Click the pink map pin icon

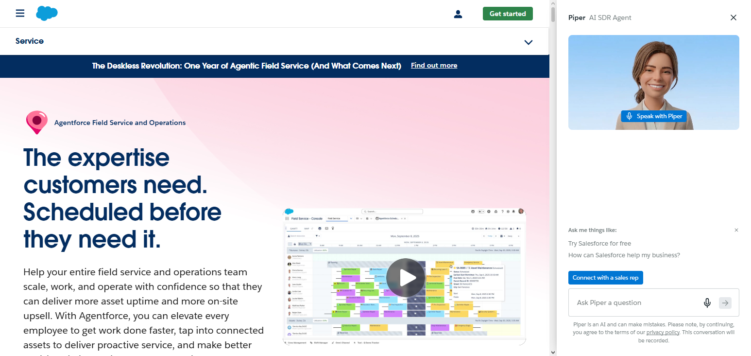[x=37, y=123]
